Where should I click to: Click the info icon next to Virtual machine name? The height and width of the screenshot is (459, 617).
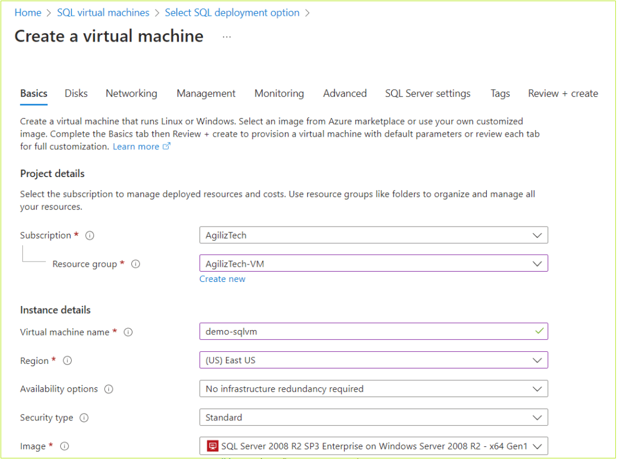tap(127, 332)
